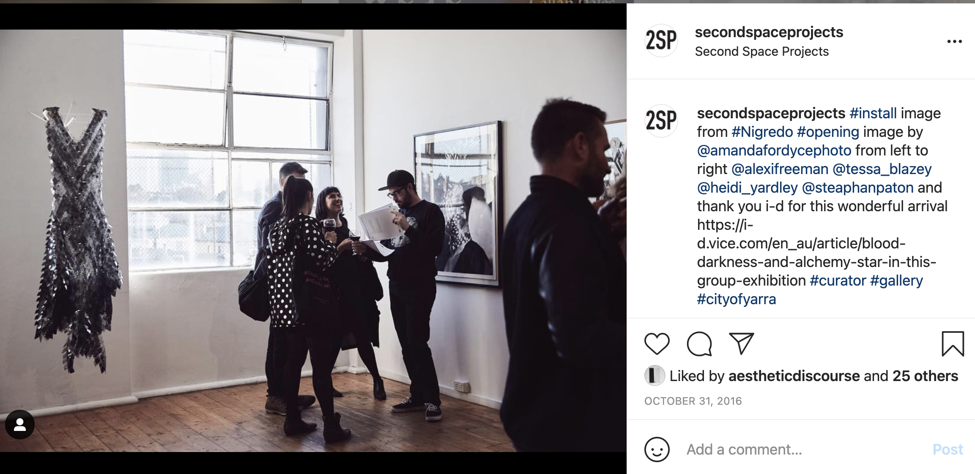Image resolution: width=975 pixels, height=474 pixels.
Task: Open @steaphanpaton profile mention
Action: pos(857,188)
